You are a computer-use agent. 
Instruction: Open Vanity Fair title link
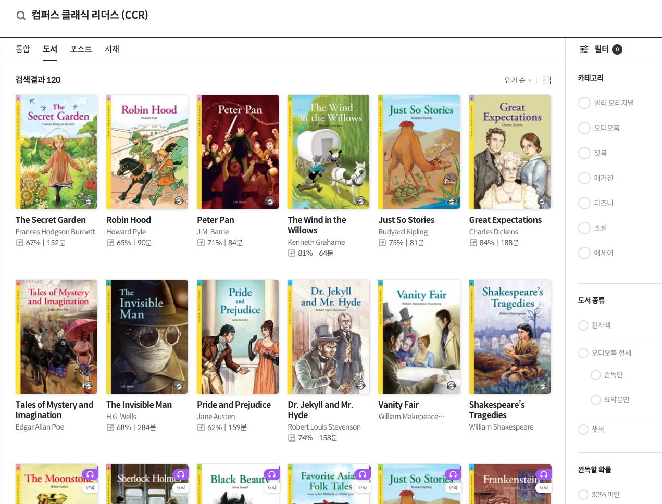click(398, 405)
